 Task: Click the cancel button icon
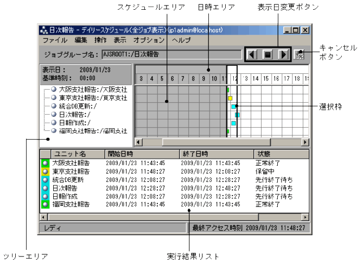click(299, 55)
